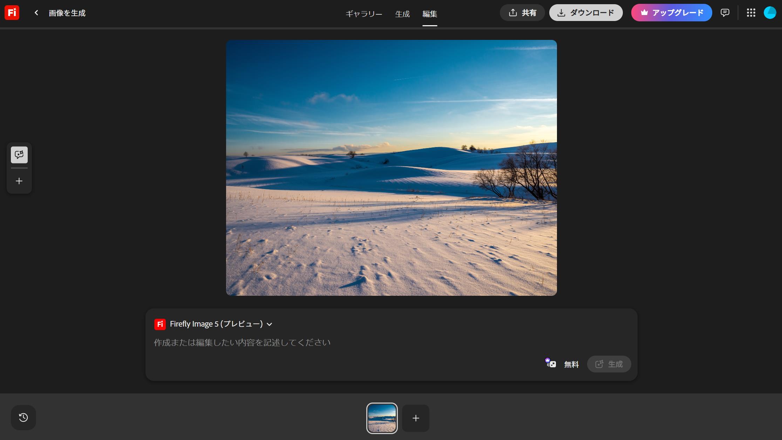Select the 編集 tab
782x440 pixels.
pyautogui.click(x=429, y=14)
